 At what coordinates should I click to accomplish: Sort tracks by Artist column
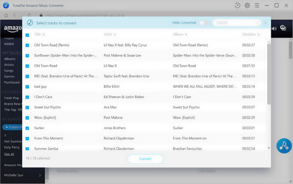[x=110, y=34]
